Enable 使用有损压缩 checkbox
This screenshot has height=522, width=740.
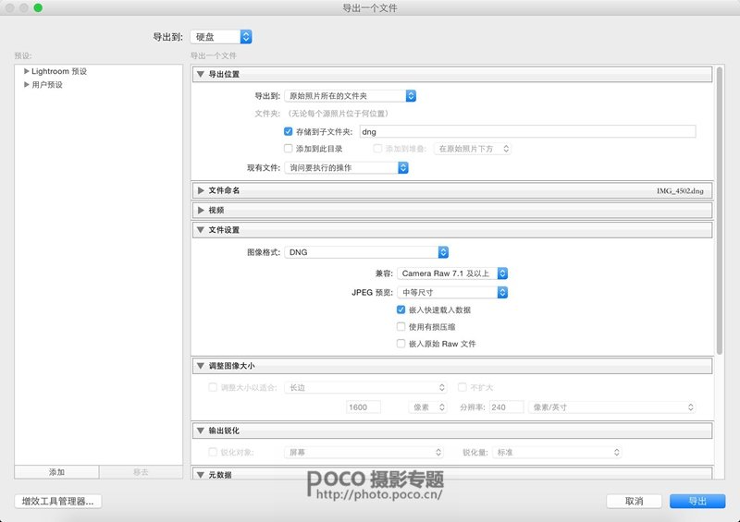pyautogui.click(x=401, y=327)
